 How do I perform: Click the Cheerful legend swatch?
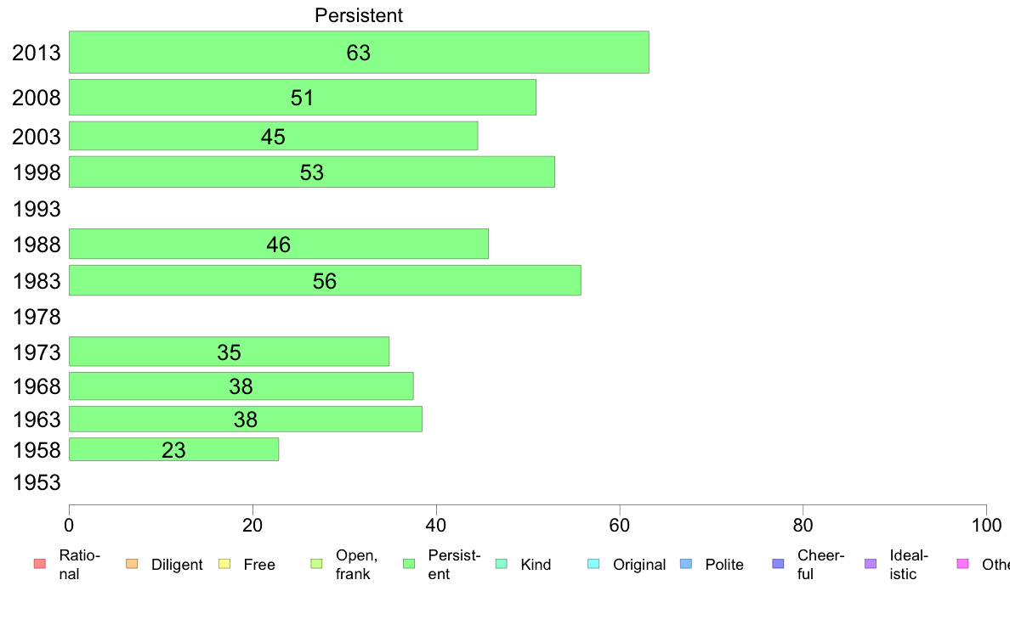click(x=778, y=564)
